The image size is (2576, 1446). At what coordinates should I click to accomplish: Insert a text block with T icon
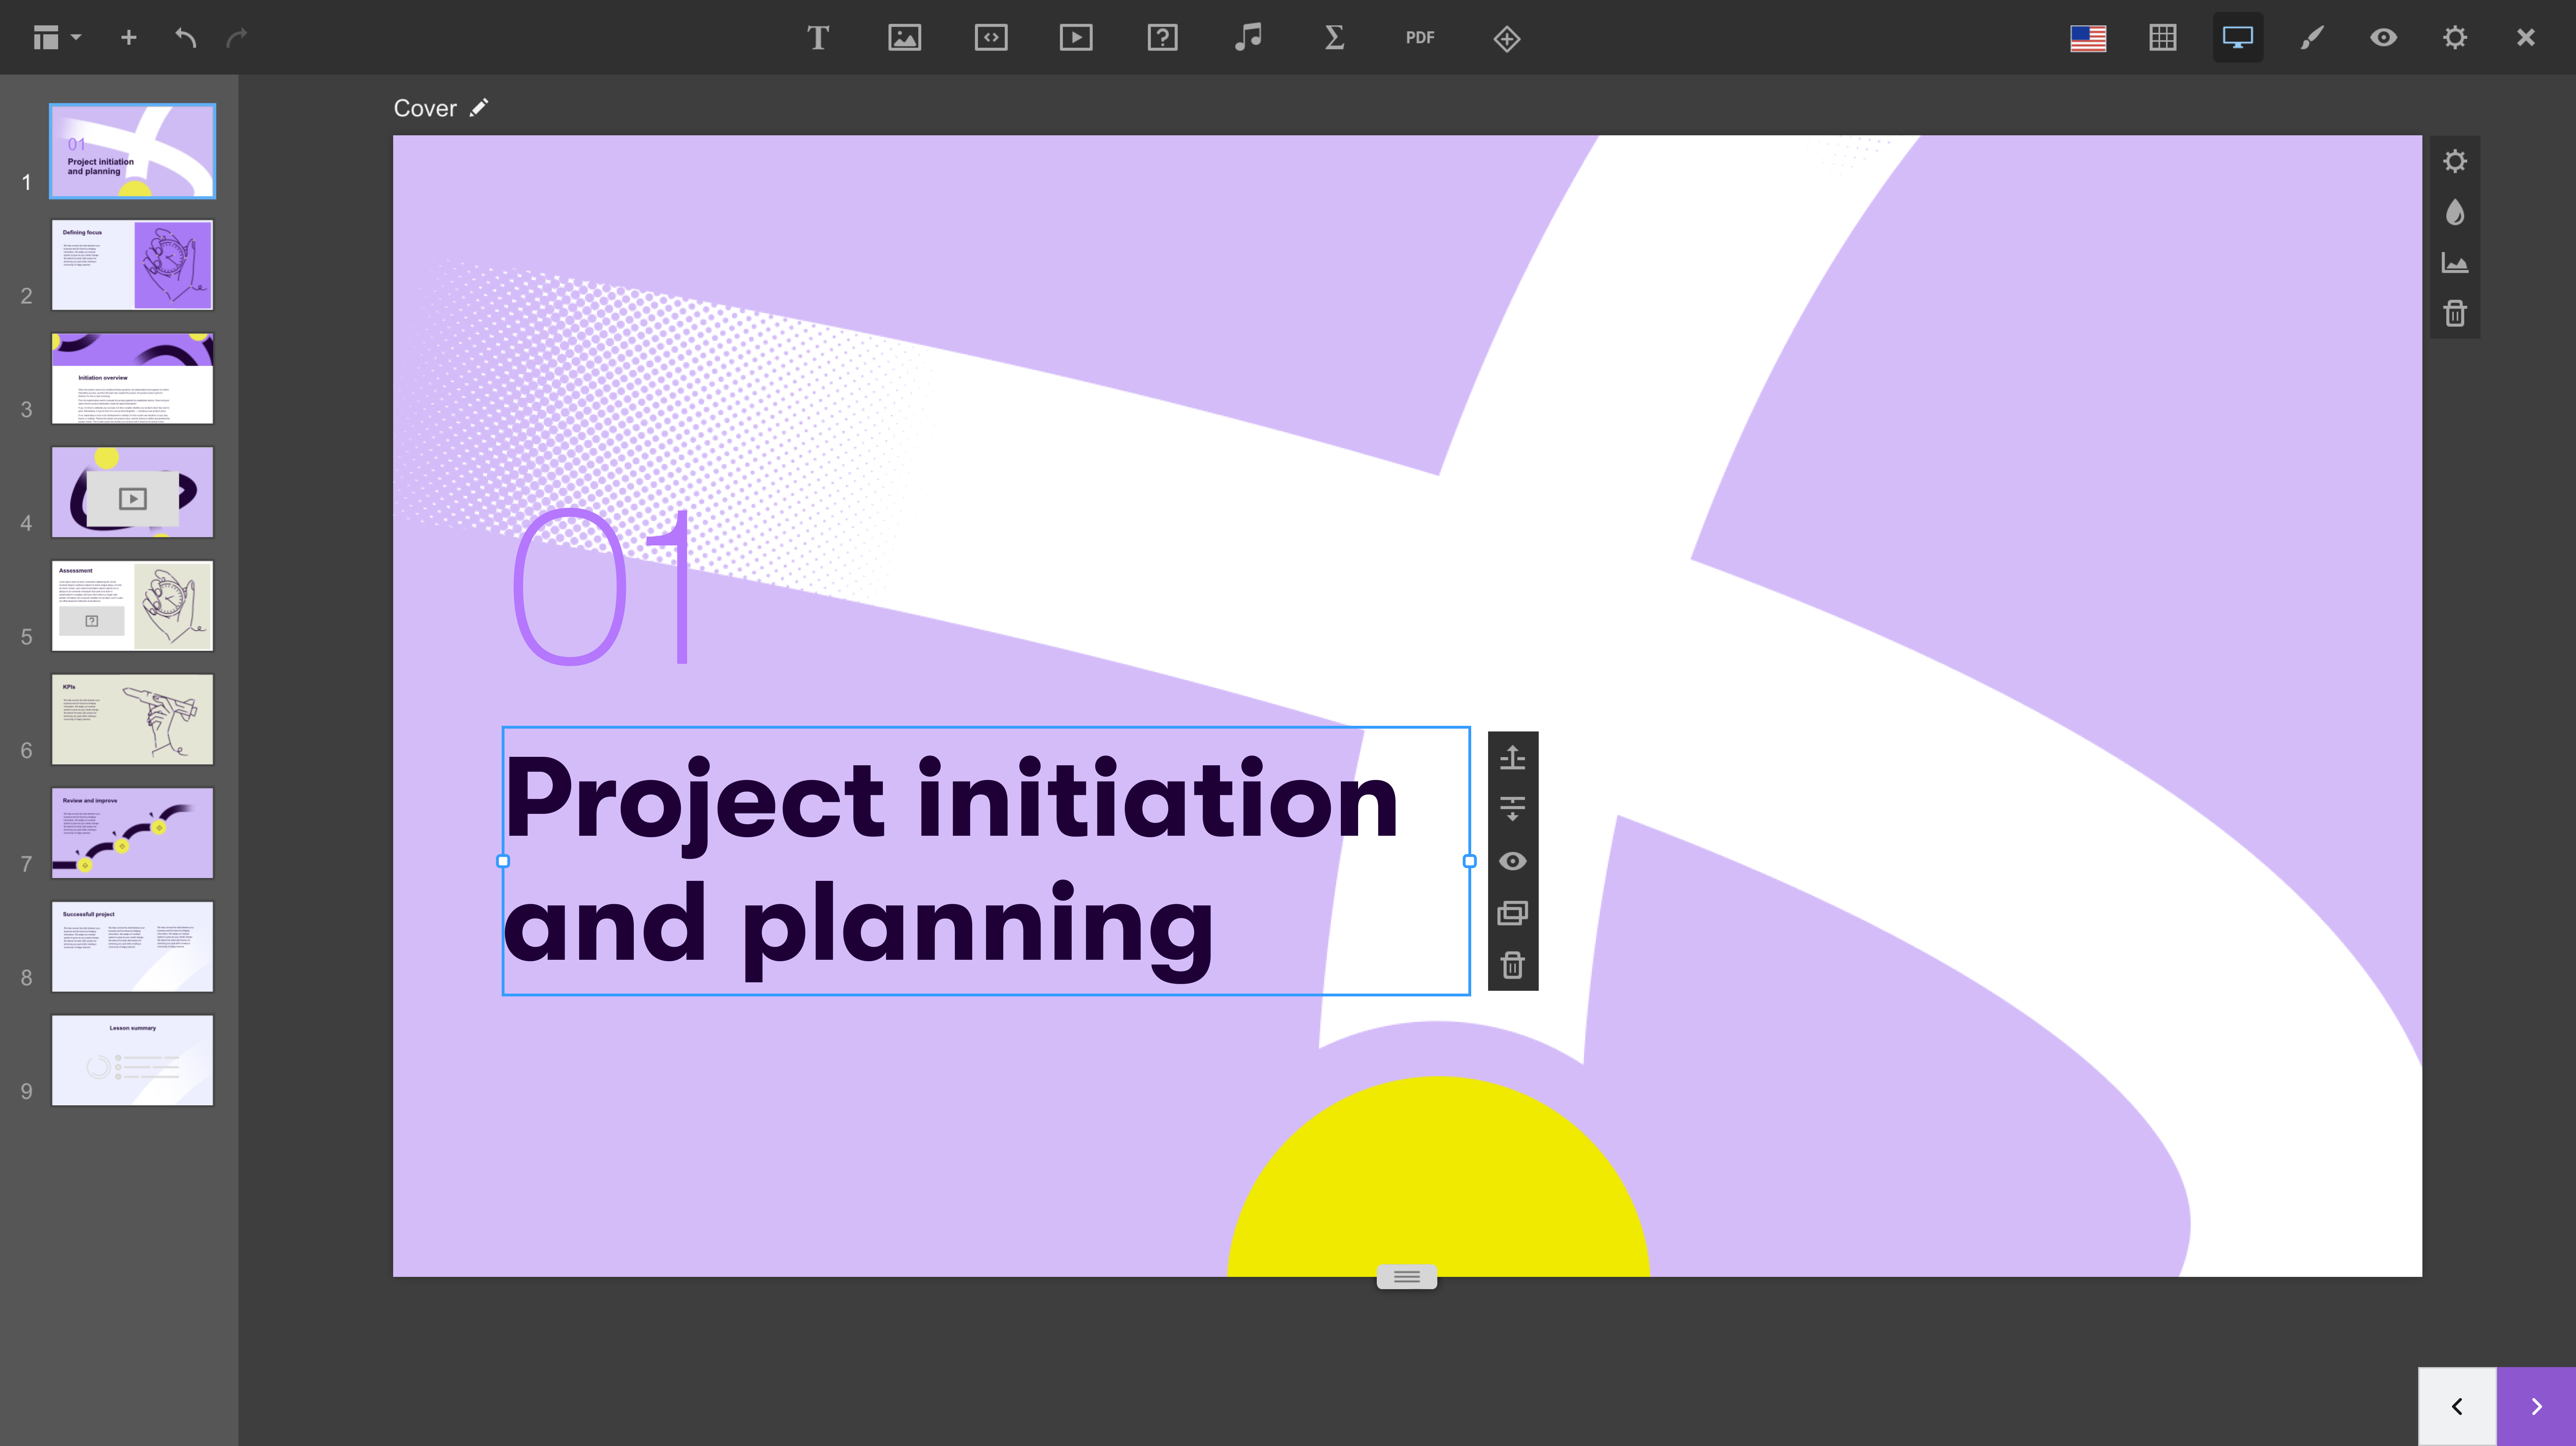click(818, 38)
